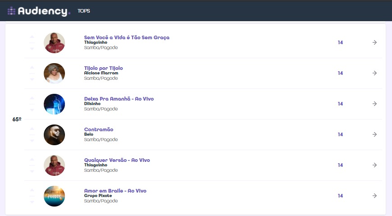
Task: Click Thiaguinho photo beside Qualquer Versão
Action: [54, 165]
